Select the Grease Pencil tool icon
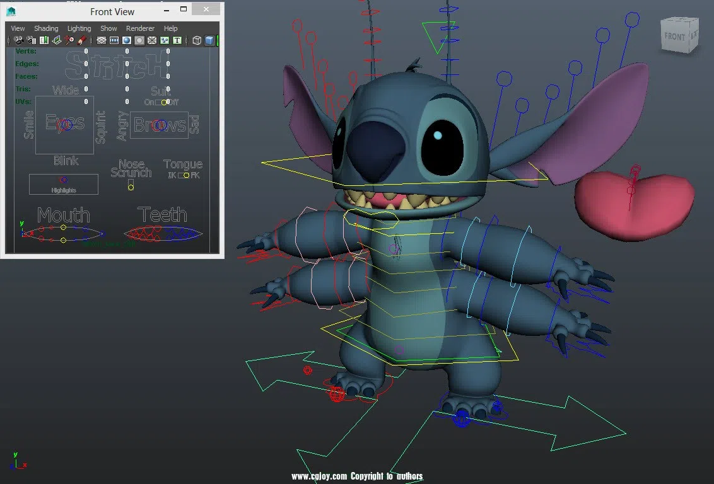714x484 pixels. pos(81,40)
